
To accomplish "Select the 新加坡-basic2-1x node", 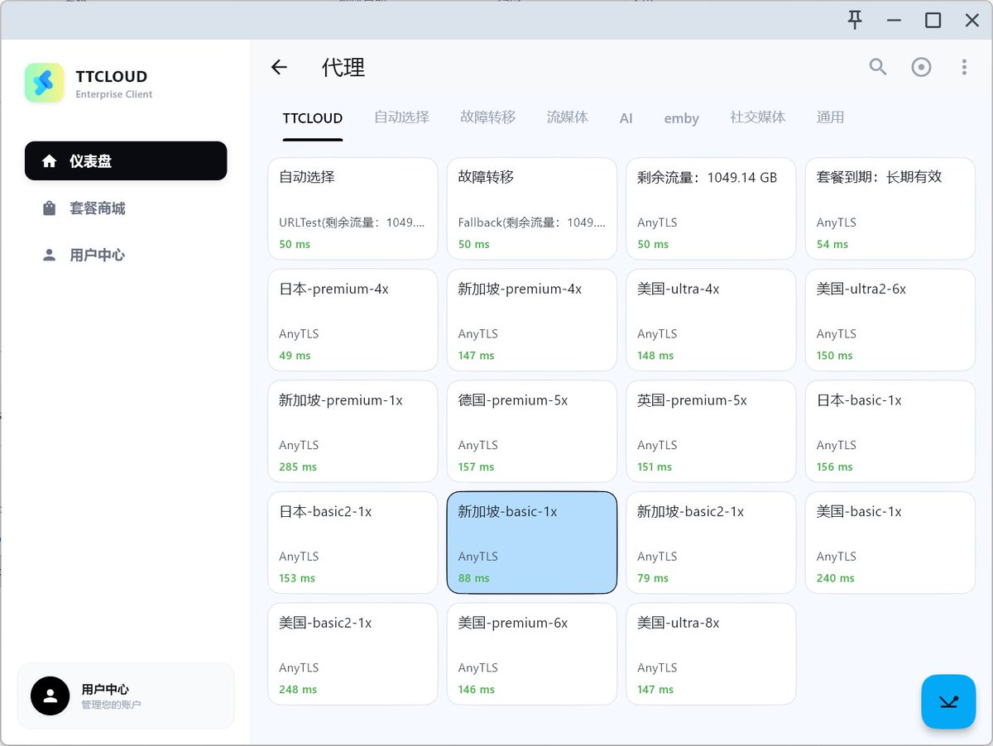I will pyautogui.click(x=711, y=543).
